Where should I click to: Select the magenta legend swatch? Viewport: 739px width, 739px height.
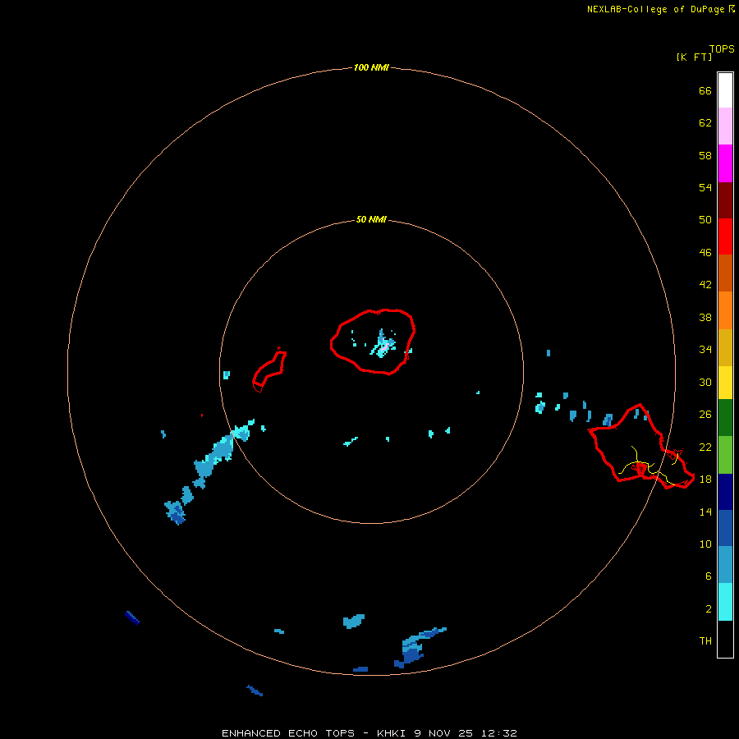point(725,163)
